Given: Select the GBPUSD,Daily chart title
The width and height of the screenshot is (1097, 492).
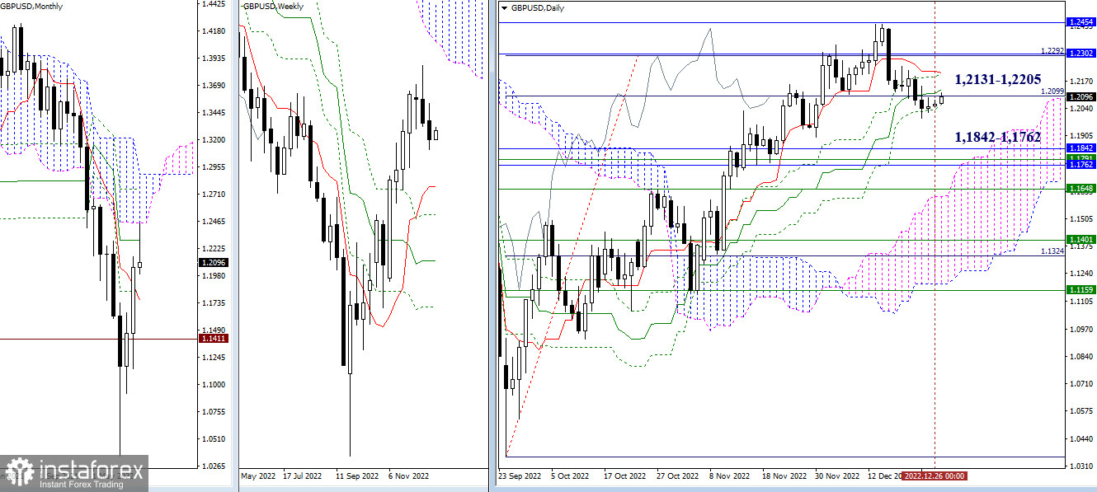Looking at the screenshot, I should [x=539, y=7].
